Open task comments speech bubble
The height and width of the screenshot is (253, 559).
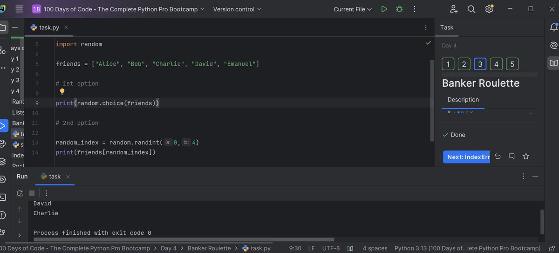coord(511,157)
